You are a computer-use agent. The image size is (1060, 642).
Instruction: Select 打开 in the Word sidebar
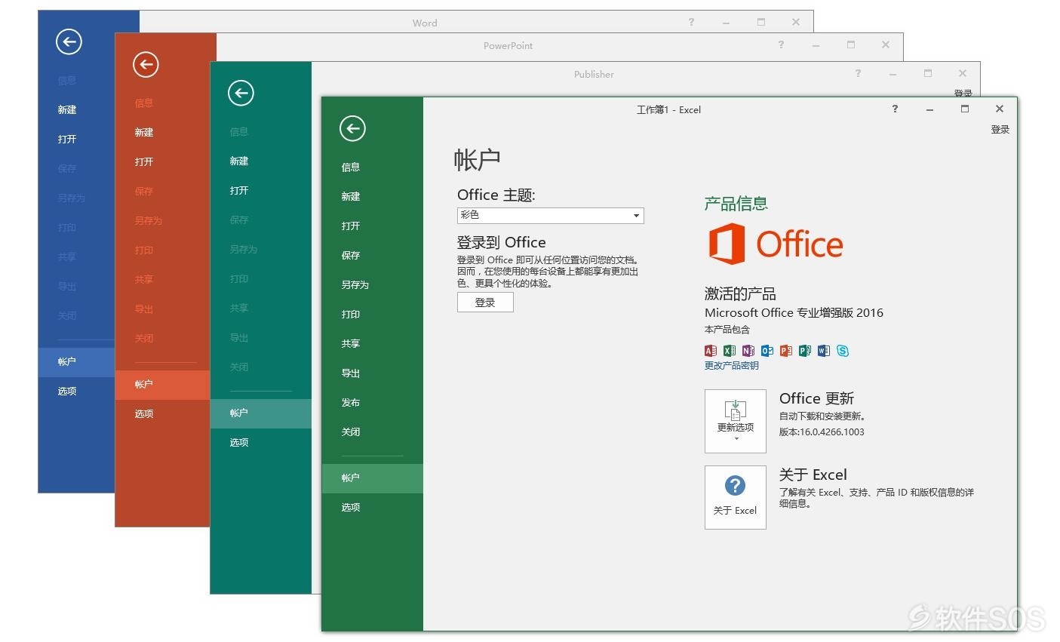click(x=67, y=140)
